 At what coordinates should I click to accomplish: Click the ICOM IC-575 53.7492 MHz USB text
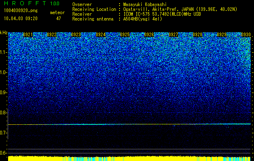tap(162, 14)
